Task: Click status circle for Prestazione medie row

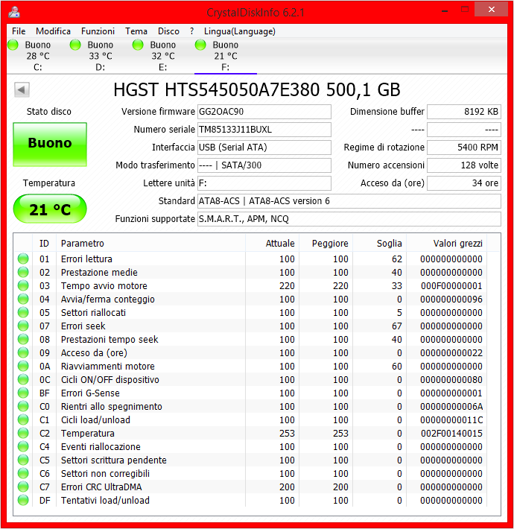Action: pos(23,272)
